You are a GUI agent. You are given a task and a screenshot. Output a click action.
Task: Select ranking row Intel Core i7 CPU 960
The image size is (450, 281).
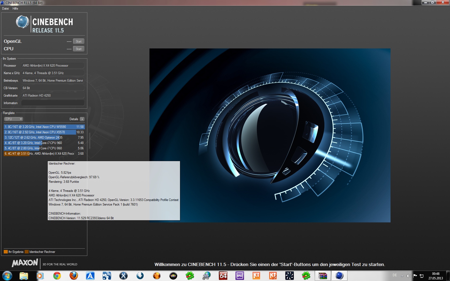pos(44,143)
